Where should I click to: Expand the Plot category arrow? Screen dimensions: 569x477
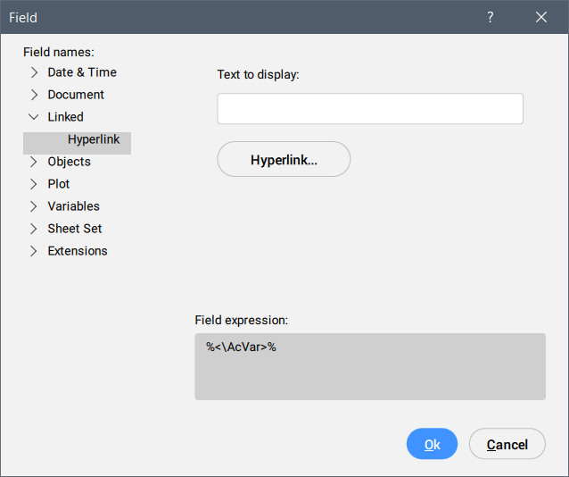[34, 184]
